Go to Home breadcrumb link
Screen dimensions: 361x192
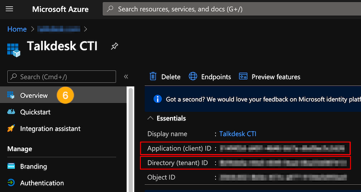click(x=17, y=29)
